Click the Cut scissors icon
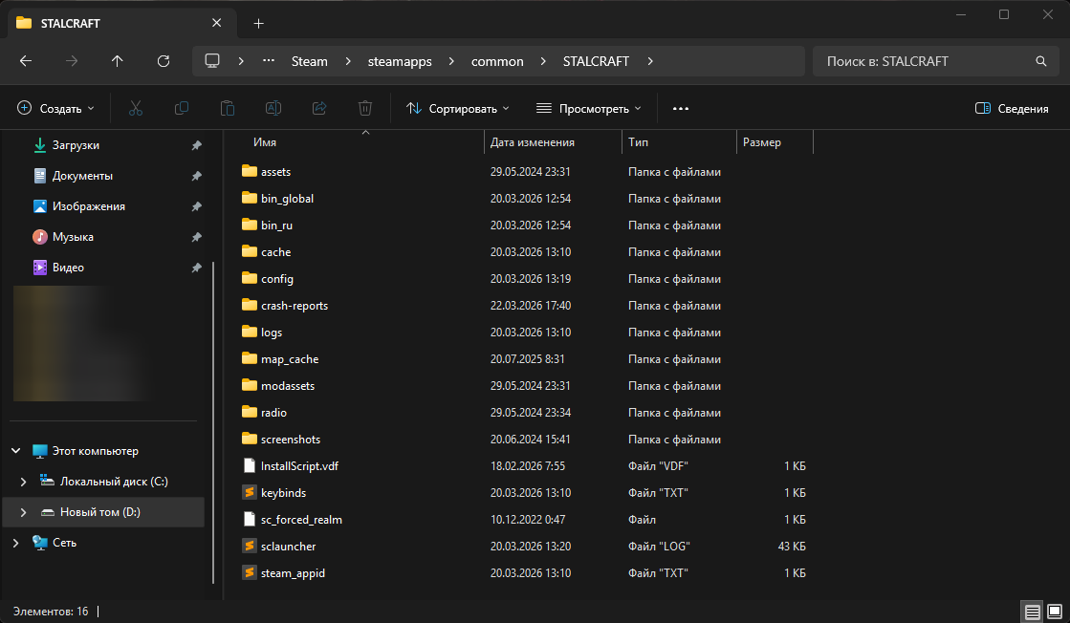The image size is (1070, 623). 135,109
